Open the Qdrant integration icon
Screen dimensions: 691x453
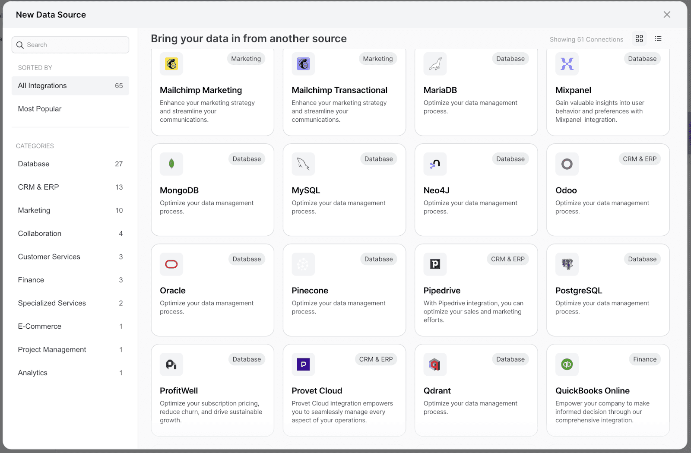(x=435, y=364)
